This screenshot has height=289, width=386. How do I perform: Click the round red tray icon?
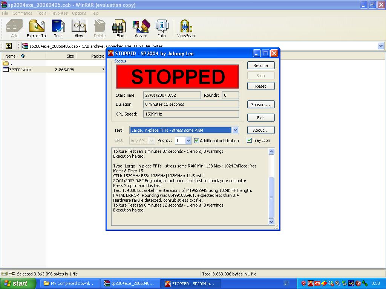pos(358,283)
